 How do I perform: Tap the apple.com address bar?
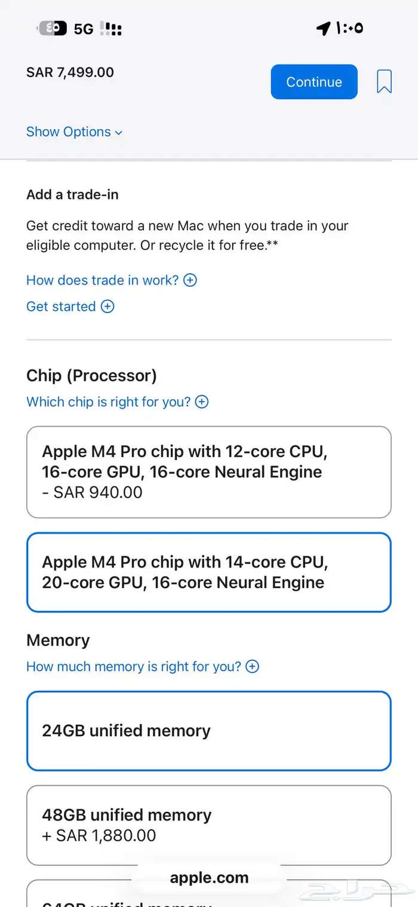click(x=209, y=878)
